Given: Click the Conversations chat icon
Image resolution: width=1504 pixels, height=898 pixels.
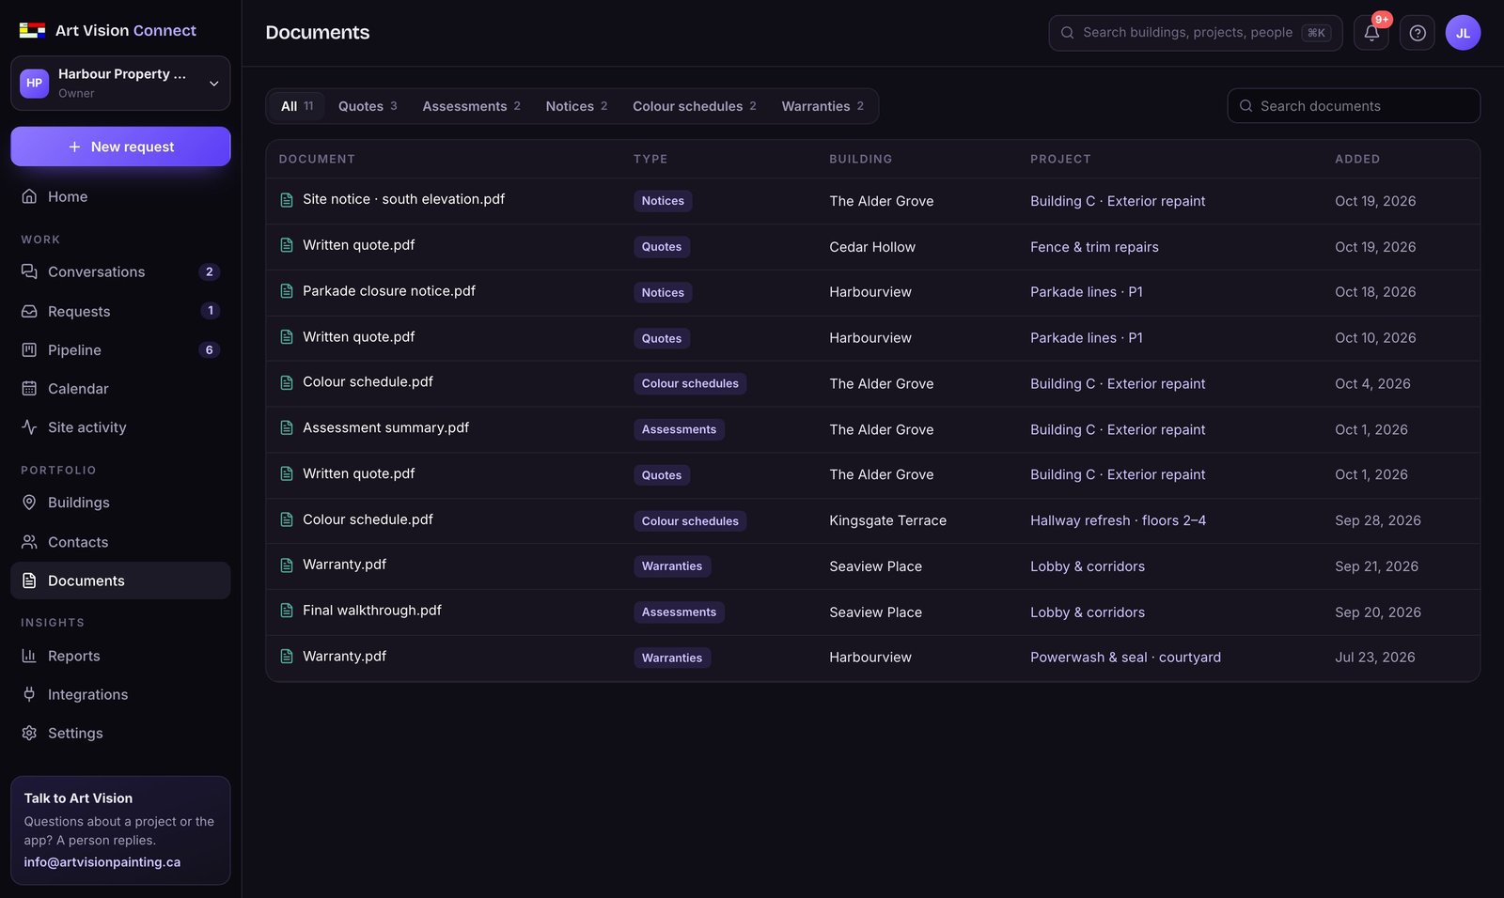Looking at the screenshot, I should click(x=29, y=271).
